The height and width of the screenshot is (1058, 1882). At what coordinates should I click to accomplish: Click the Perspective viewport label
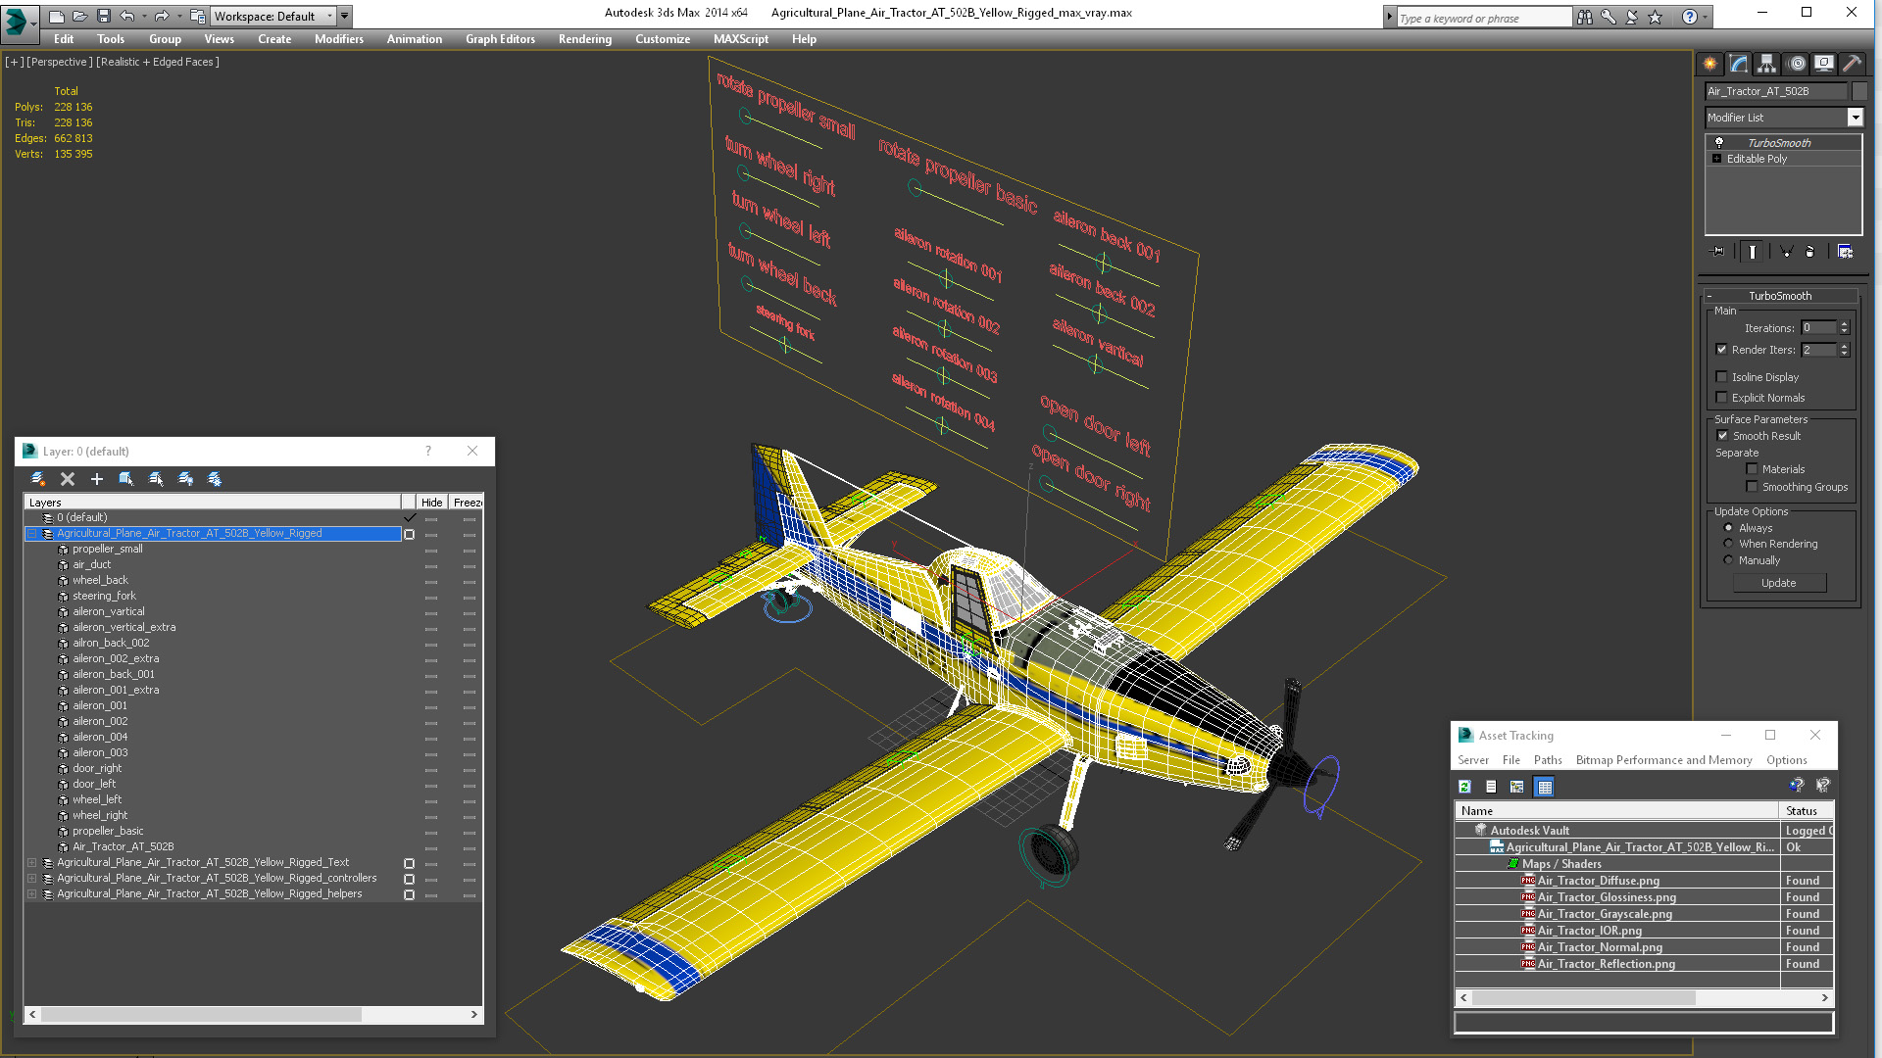point(60,62)
